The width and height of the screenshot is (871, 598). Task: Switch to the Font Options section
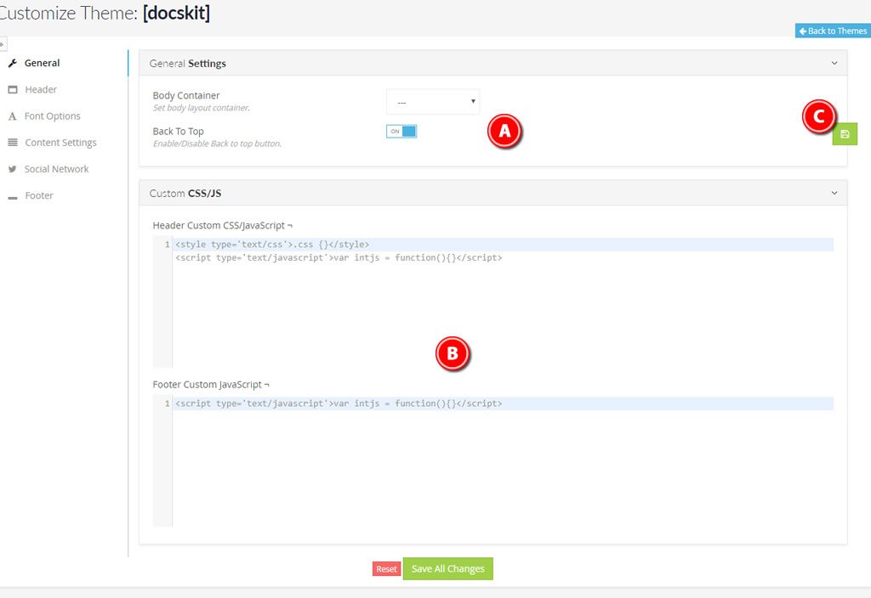click(52, 116)
